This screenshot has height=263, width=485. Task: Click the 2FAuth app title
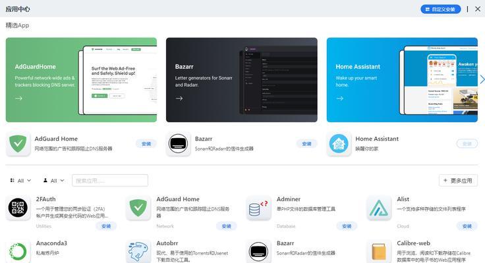(x=45, y=199)
